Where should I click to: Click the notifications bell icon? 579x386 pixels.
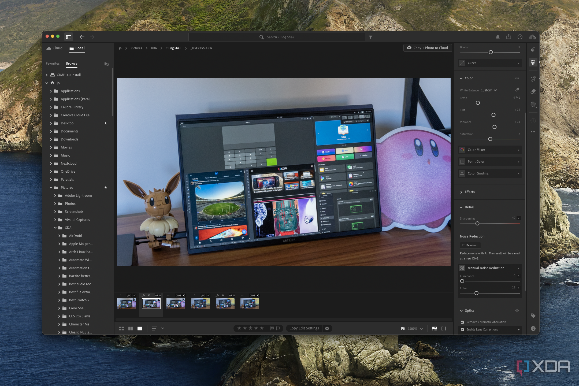pyautogui.click(x=498, y=37)
